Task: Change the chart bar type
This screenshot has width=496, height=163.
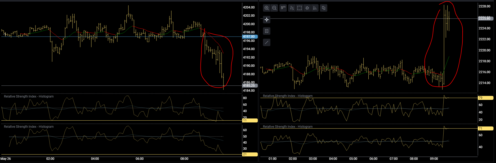Action: click(292, 8)
